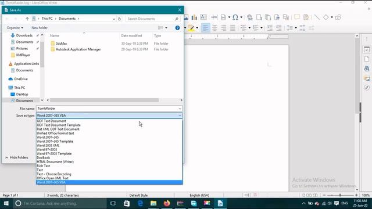372x209 pixels.
Task: Open sidebar Styles panel icon
Action: 367,69
